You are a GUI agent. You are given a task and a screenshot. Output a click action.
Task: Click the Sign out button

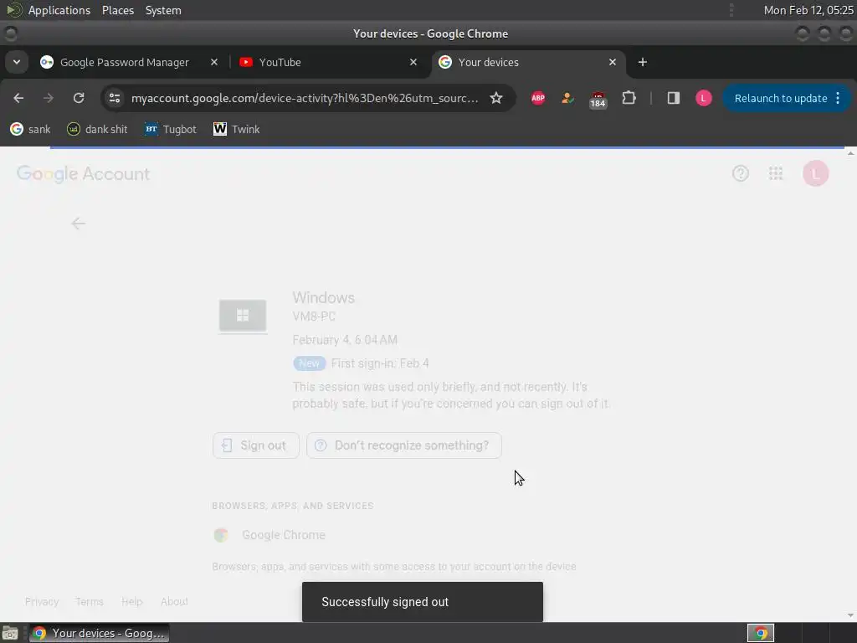[x=256, y=445]
